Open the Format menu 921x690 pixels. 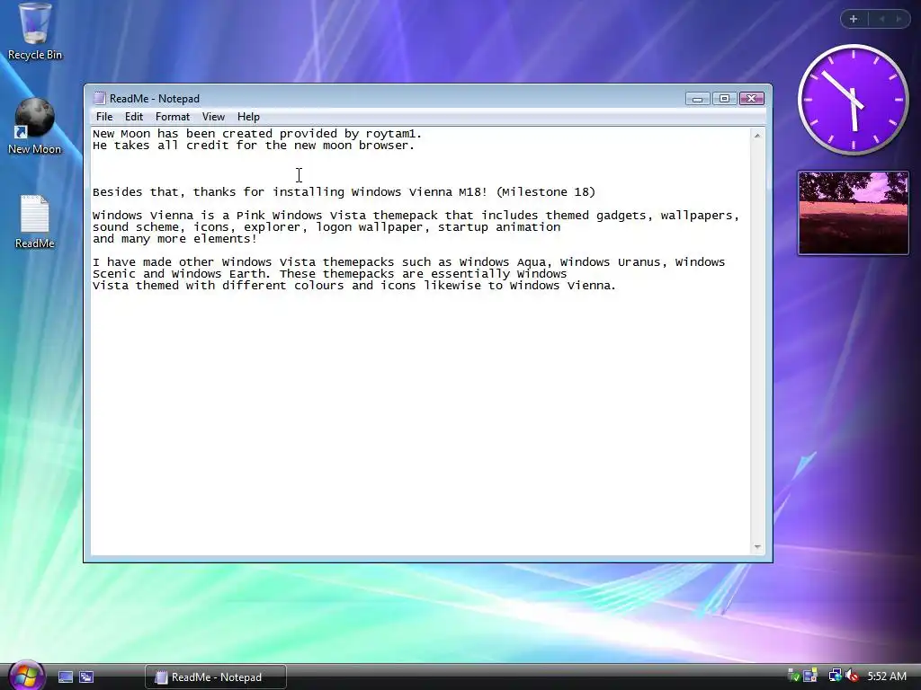pos(172,117)
